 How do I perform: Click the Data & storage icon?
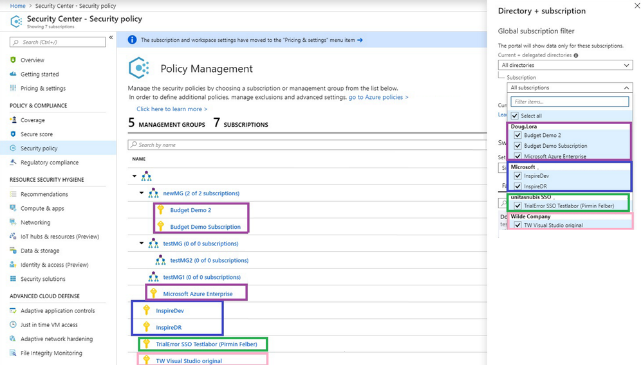(13, 251)
